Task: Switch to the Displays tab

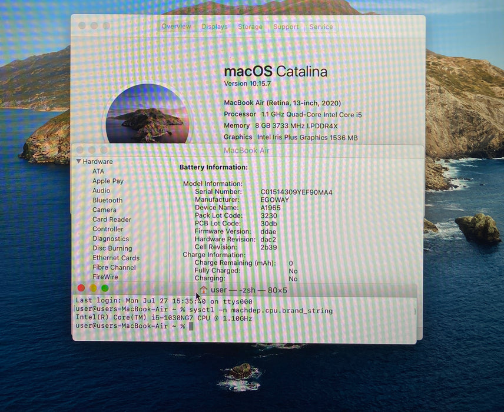Action: pyautogui.click(x=214, y=26)
